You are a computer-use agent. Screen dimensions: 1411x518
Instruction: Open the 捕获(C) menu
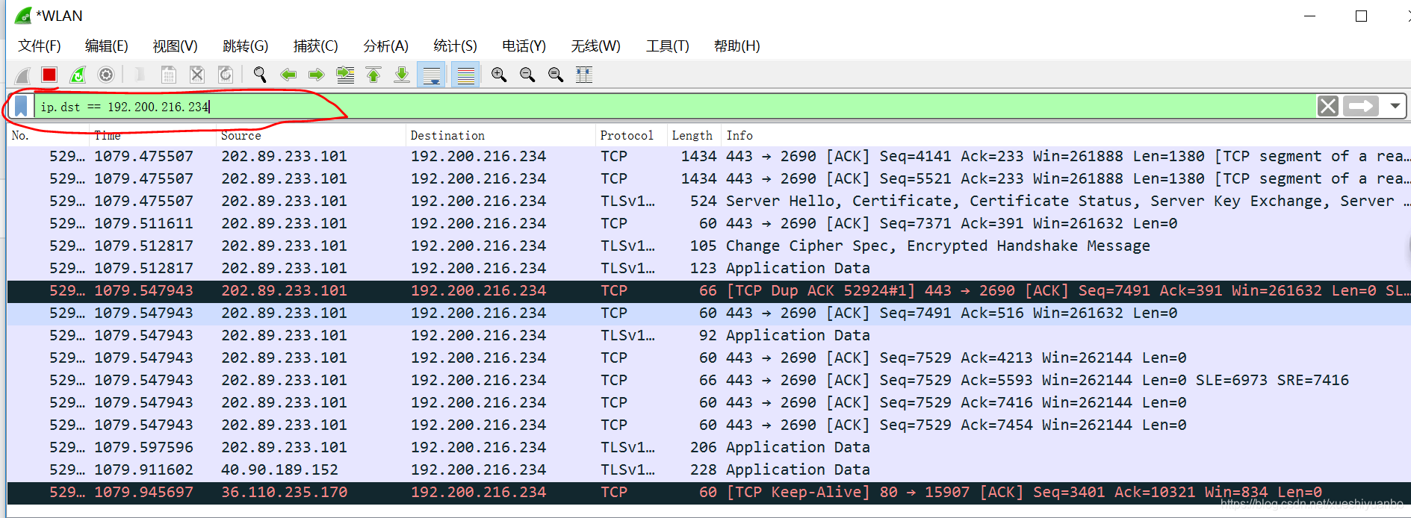pyautogui.click(x=315, y=46)
